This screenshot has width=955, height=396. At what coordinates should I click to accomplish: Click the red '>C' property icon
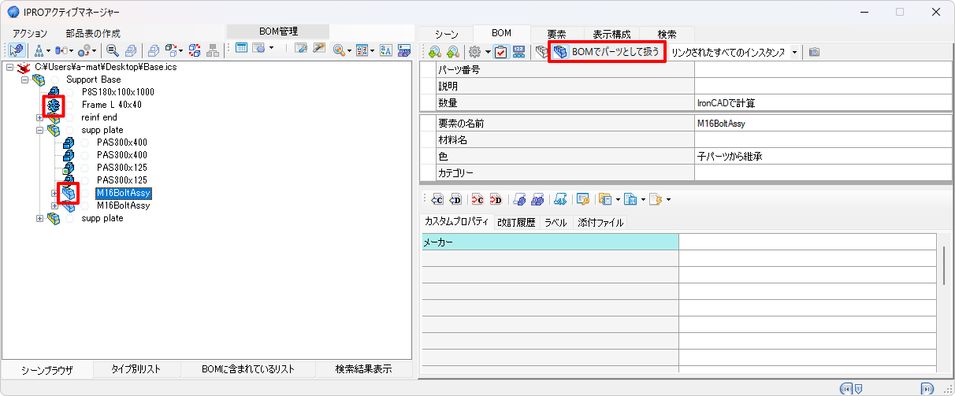(x=477, y=199)
